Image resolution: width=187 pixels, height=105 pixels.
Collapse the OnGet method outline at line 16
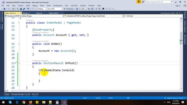point(19,44)
